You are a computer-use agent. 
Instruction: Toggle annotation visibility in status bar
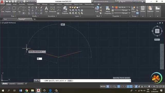[136, 87]
